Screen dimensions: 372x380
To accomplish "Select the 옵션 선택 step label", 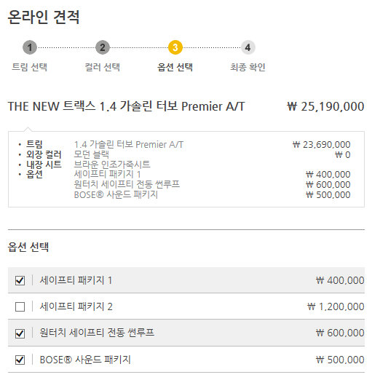I will tap(175, 67).
